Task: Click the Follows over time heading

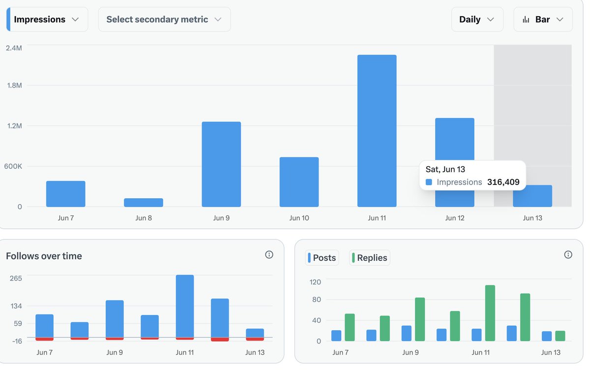Action: click(x=44, y=256)
